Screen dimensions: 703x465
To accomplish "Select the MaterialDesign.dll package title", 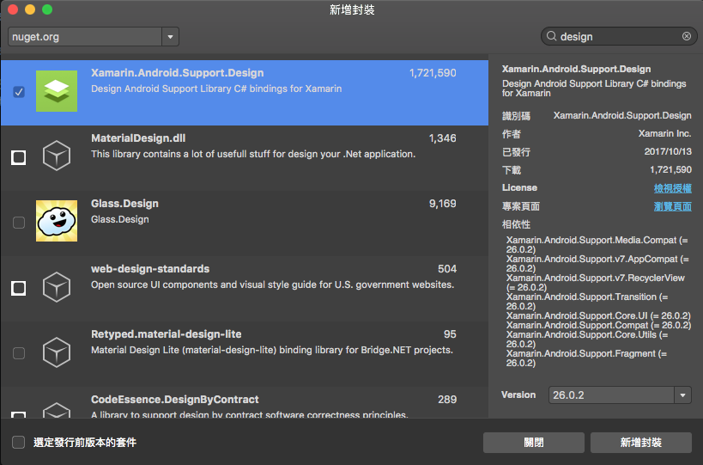I will click(138, 138).
